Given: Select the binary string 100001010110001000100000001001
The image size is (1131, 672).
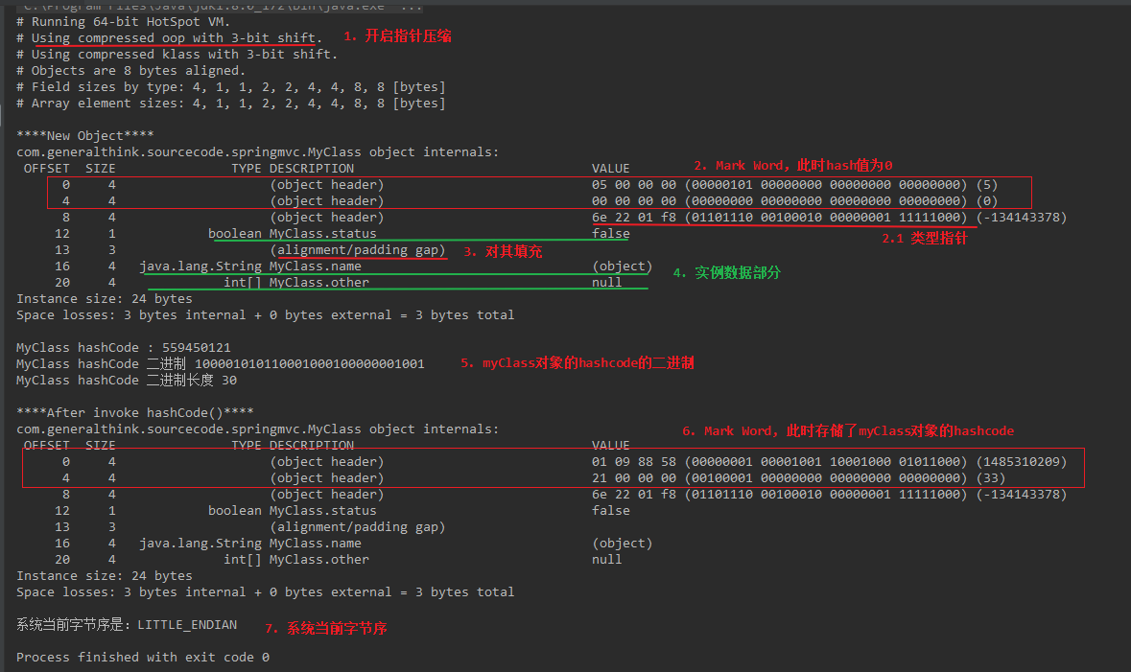Looking at the screenshot, I should pyautogui.click(x=309, y=364).
